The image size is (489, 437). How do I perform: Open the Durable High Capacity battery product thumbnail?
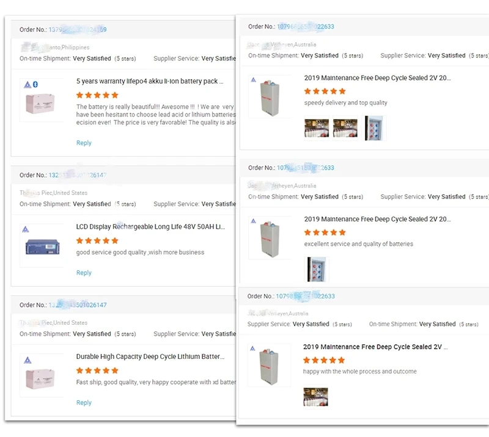(42, 375)
